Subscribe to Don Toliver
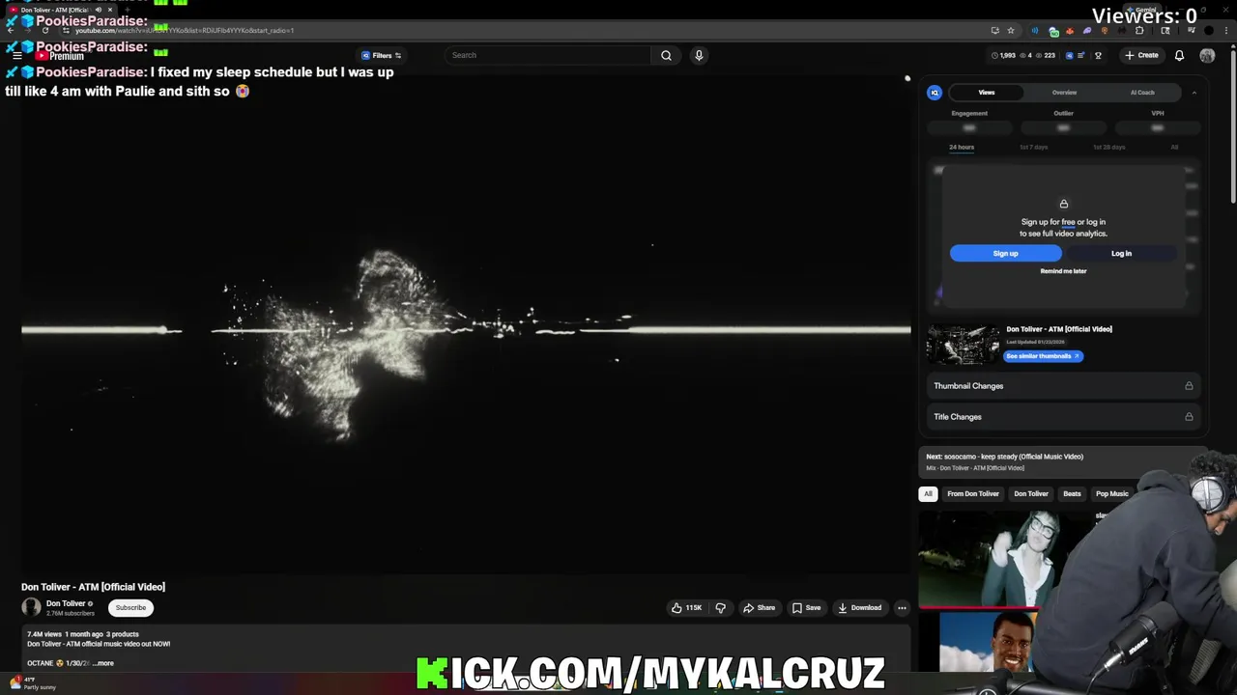The image size is (1237, 695). [x=130, y=608]
